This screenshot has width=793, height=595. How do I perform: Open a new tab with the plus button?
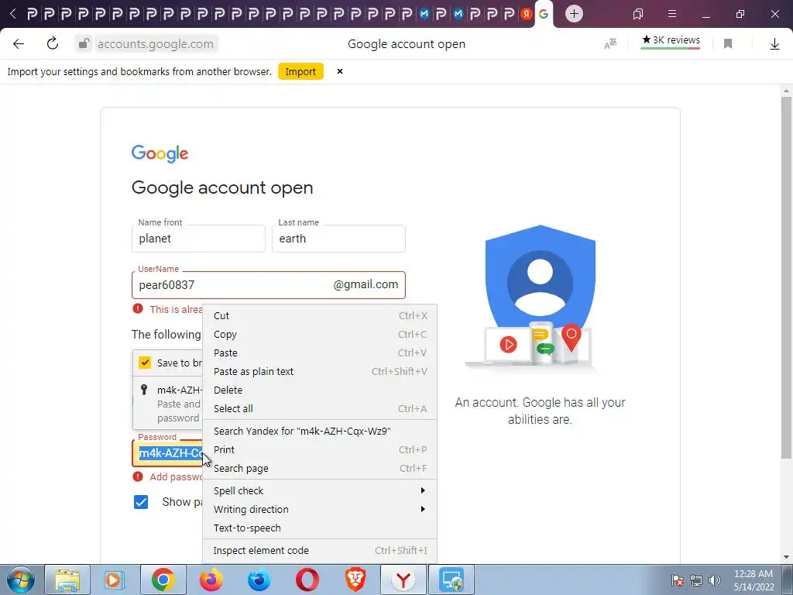[x=574, y=14]
